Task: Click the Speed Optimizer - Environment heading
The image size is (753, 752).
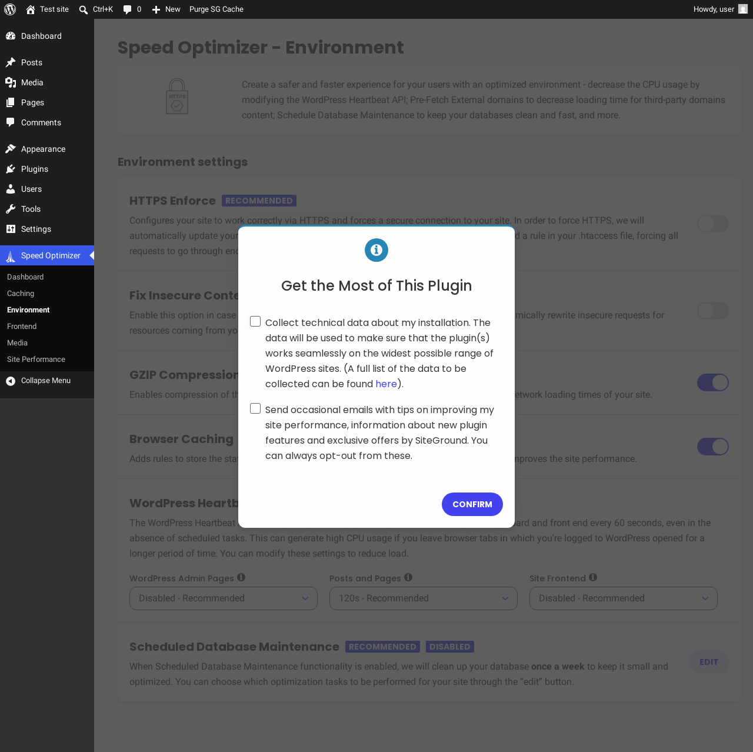Action: coord(261,47)
